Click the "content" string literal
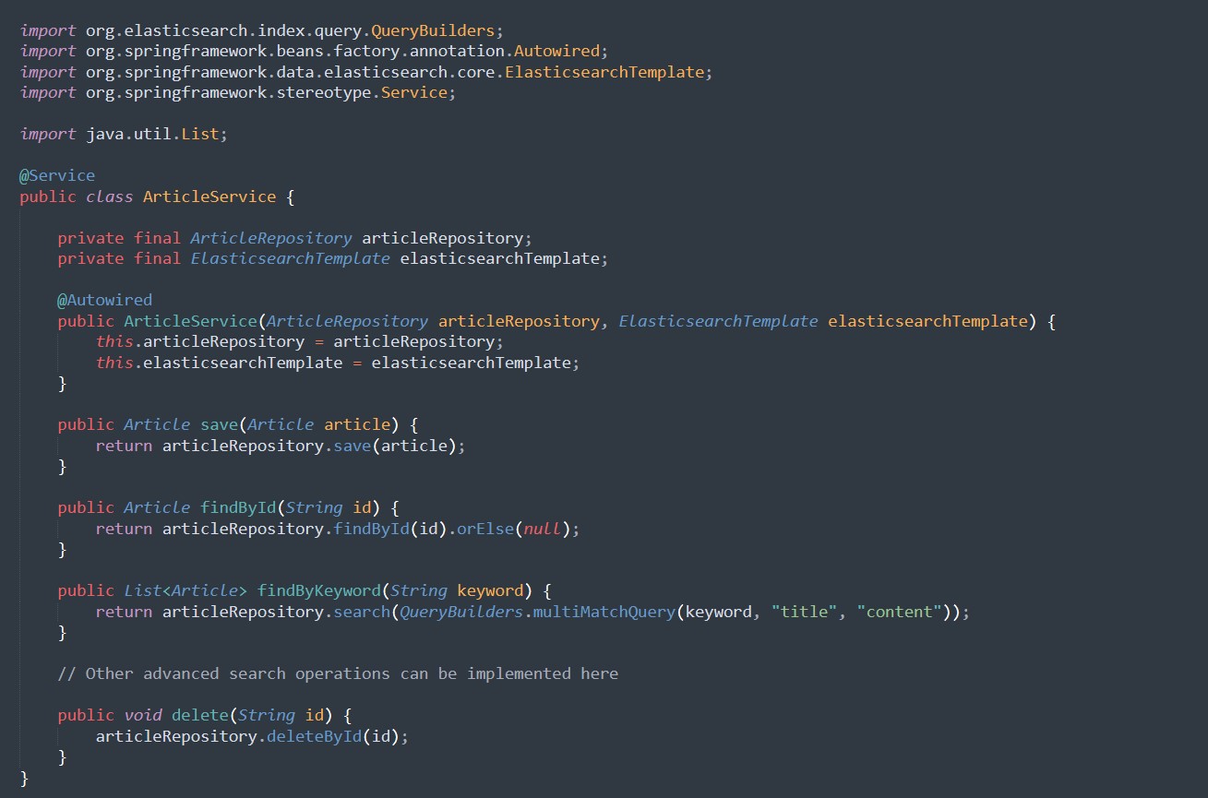 (x=904, y=612)
